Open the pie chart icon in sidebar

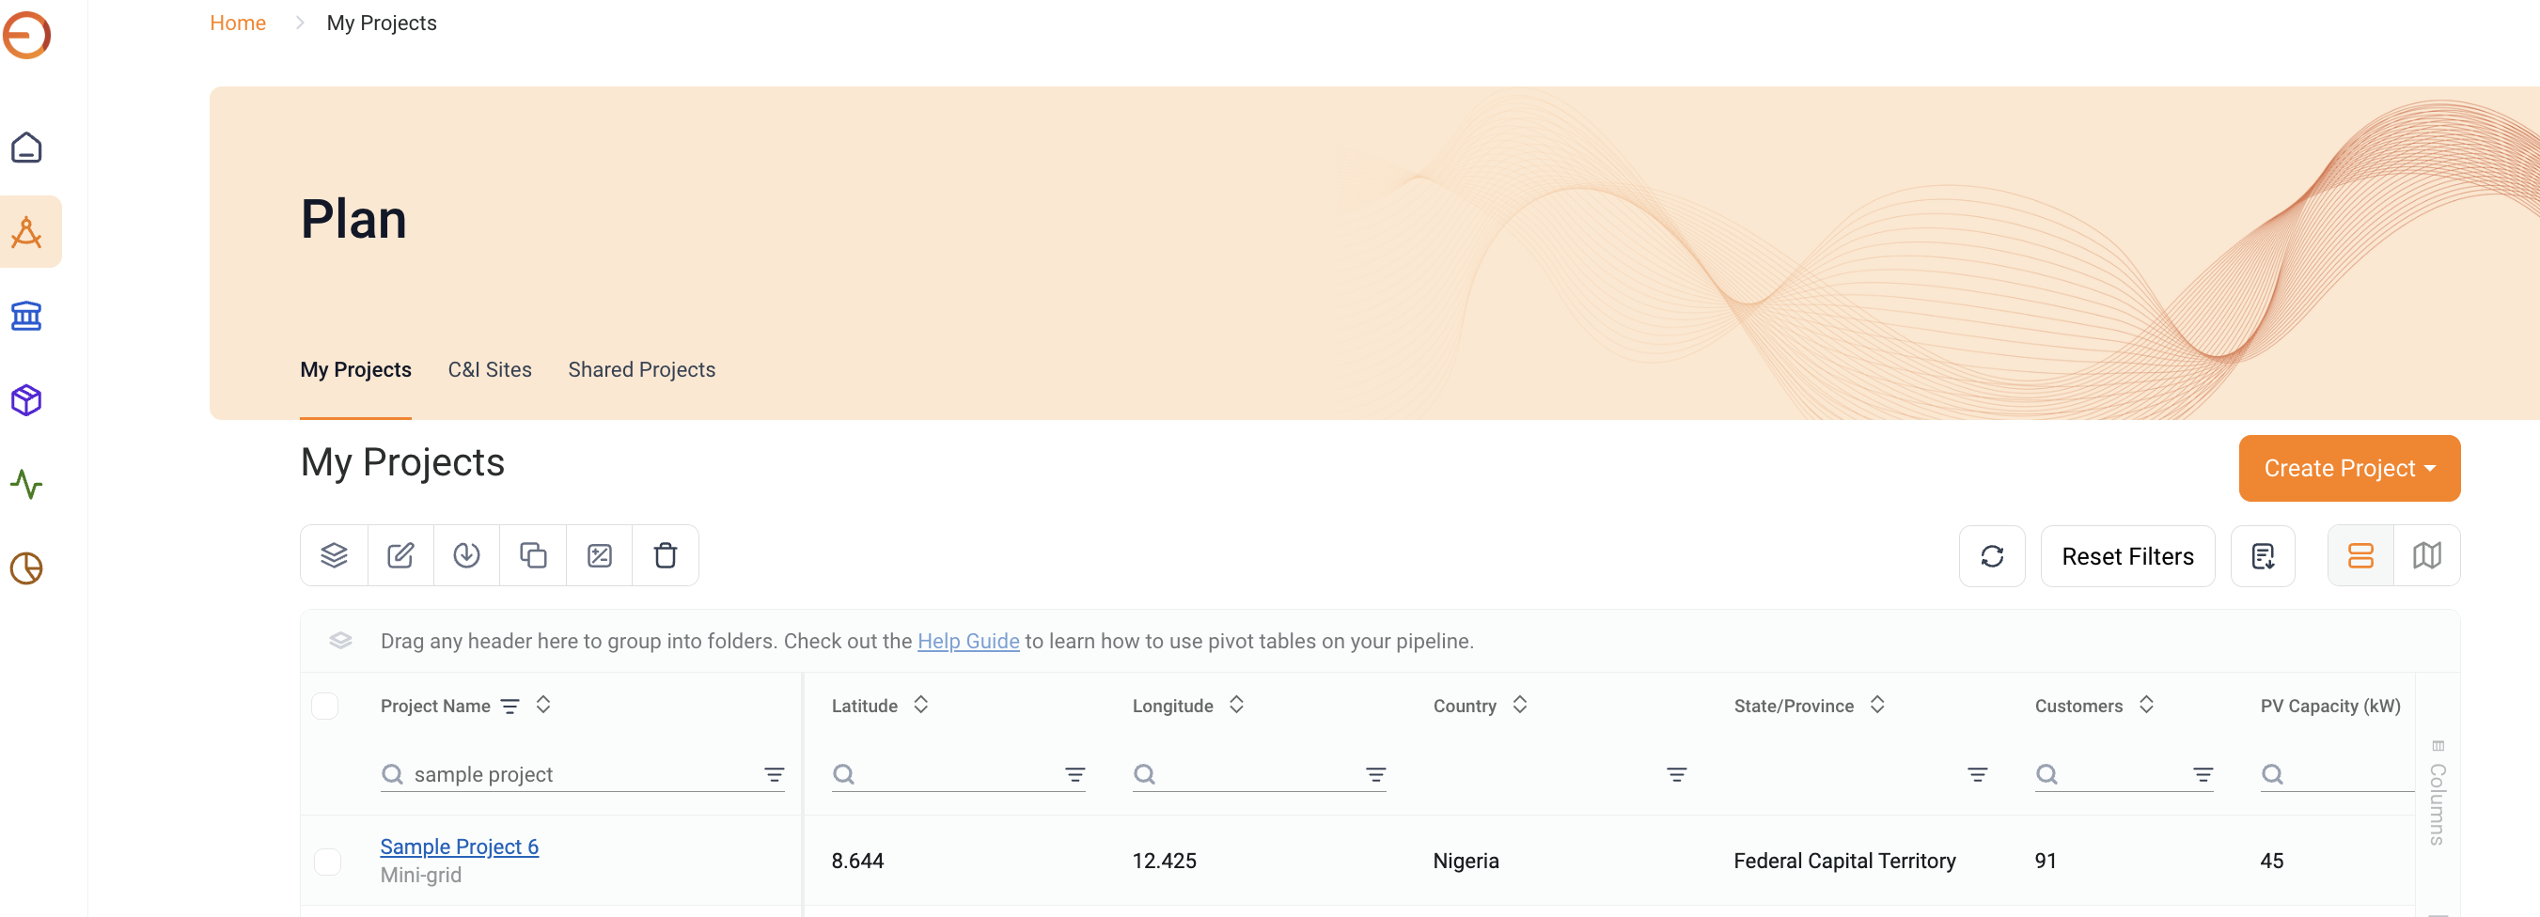pyautogui.click(x=26, y=567)
